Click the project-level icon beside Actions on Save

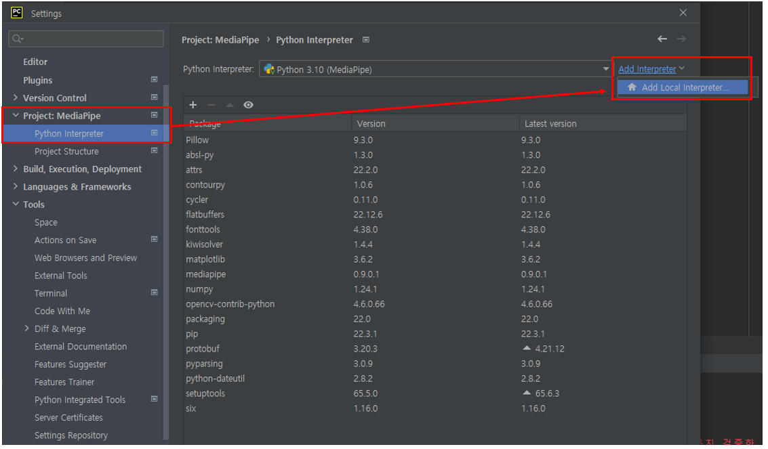[x=155, y=239]
